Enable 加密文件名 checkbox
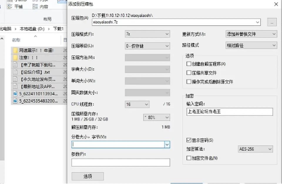 click(x=189, y=158)
